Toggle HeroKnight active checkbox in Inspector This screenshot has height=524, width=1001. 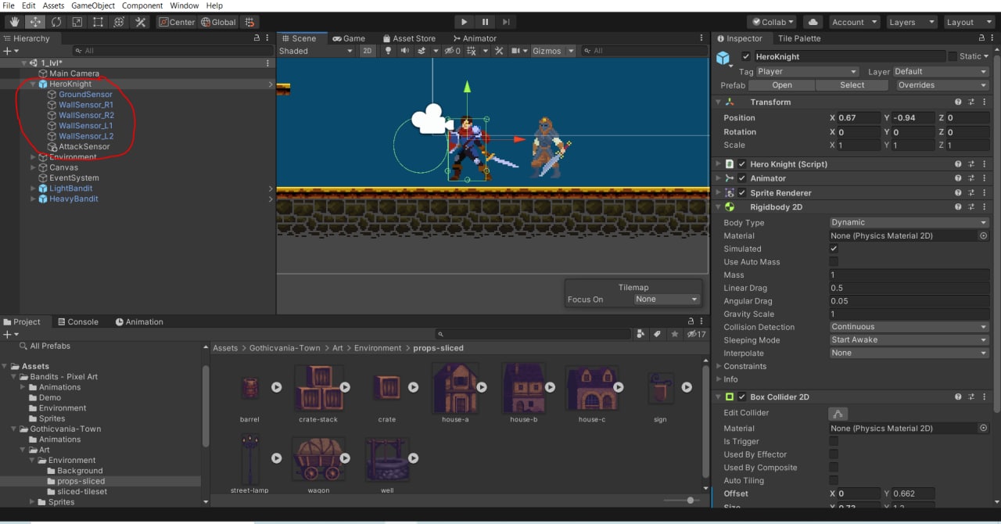point(746,56)
